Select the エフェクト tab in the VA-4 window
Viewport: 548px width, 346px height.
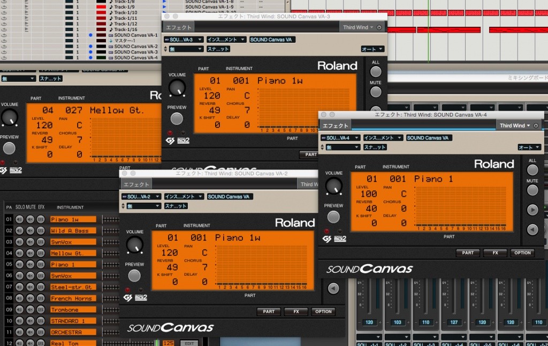335,126
